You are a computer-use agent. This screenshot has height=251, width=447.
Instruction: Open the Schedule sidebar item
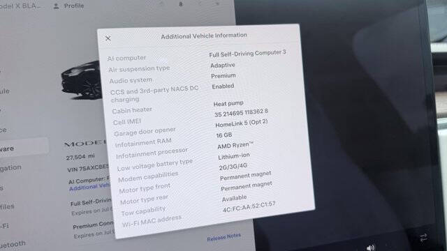pyautogui.click(x=5, y=91)
